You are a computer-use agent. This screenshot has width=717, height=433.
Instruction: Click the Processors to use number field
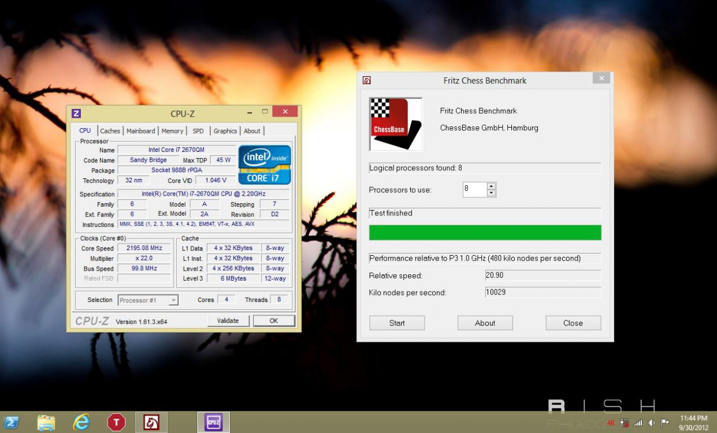pyautogui.click(x=474, y=189)
